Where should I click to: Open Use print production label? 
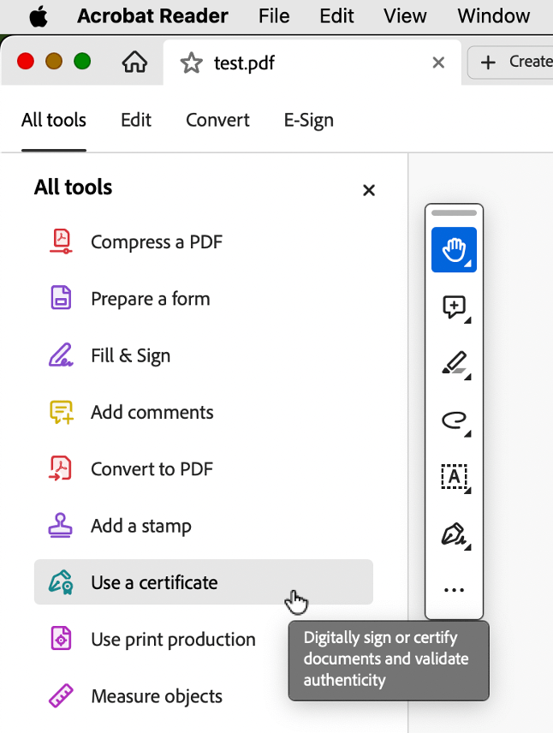point(174,640)
